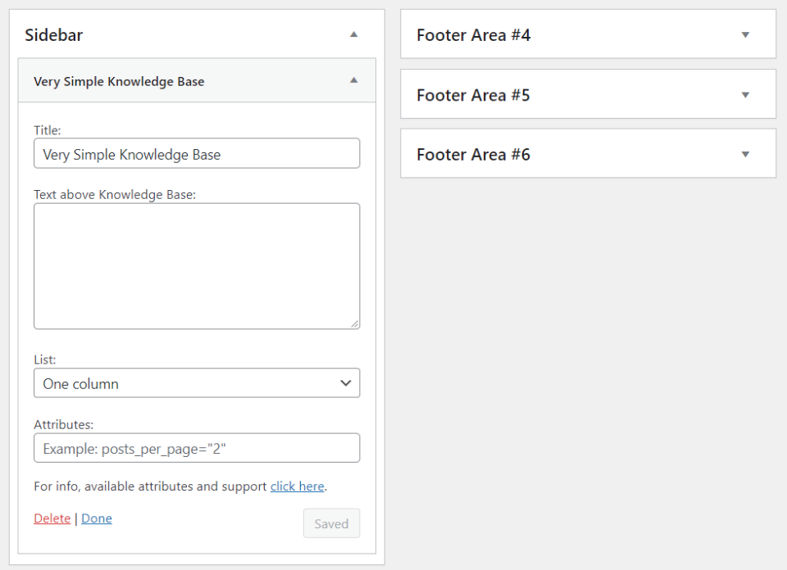This screenshot has width=787, height=570.
Task: Collapse the Sidebar panel arrow
Action: point(353,34)
